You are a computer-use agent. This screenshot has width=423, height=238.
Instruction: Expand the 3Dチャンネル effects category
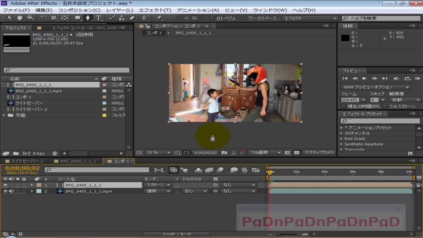[342, 133]
